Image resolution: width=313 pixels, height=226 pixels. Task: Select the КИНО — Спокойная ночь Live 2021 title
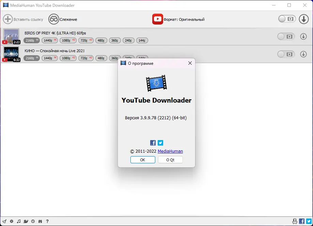[x=54, y=51]
